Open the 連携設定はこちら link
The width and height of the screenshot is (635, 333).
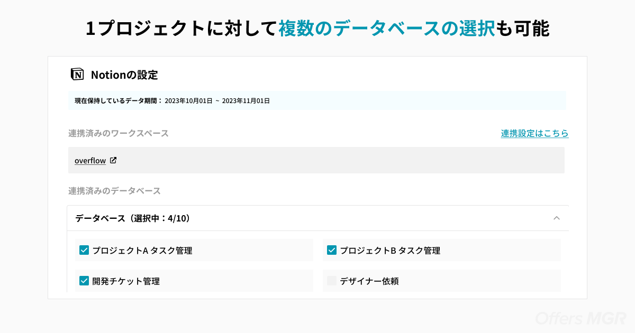click(534, 133)
